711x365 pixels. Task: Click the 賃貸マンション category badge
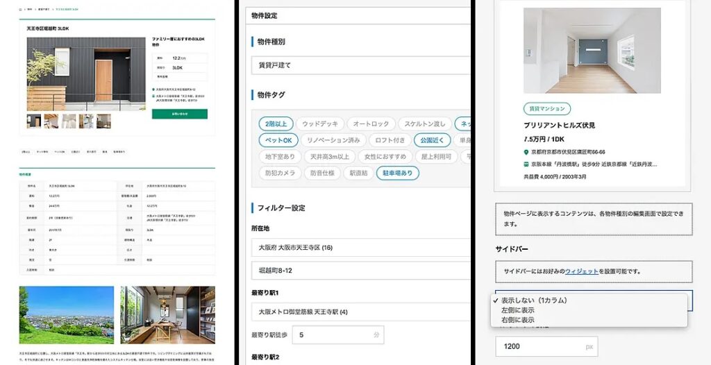[x=547, y=109]
